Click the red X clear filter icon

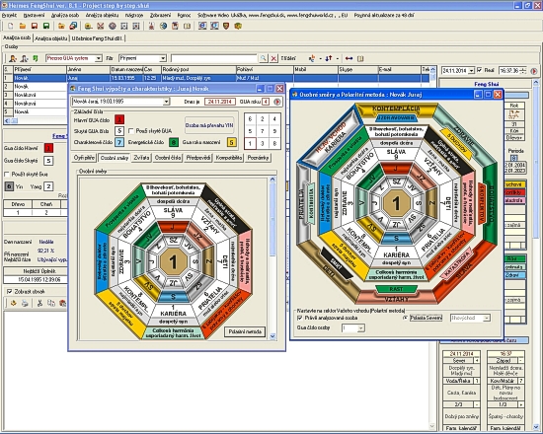pyautogui.click(x=273, y=58)
